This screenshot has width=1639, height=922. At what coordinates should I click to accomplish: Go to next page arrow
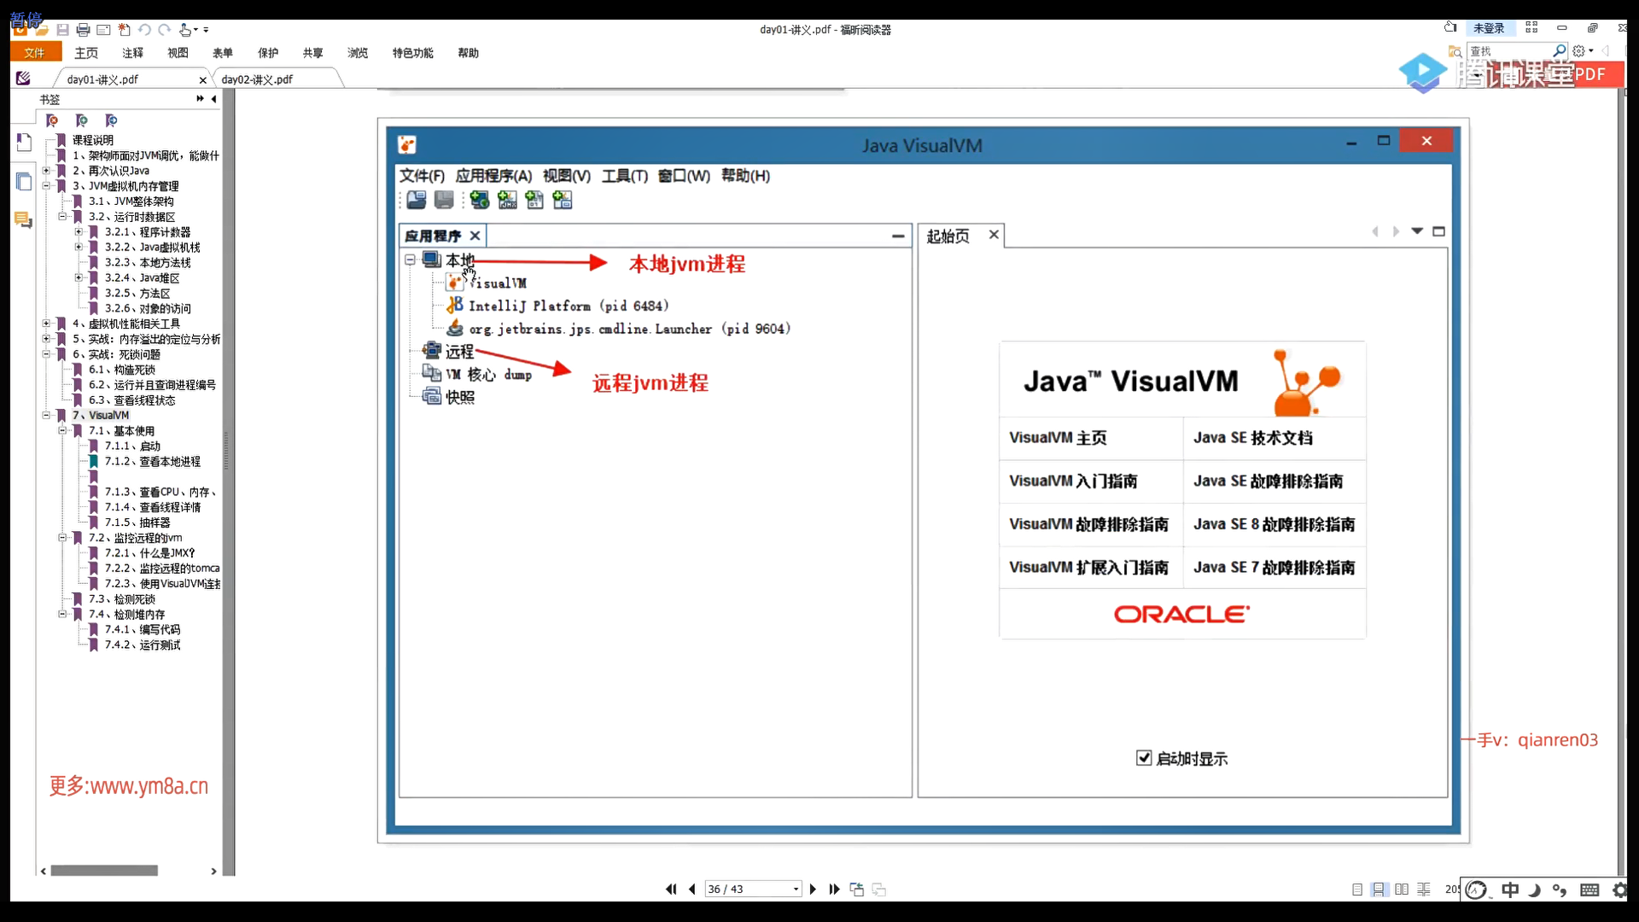pos(813,889)
